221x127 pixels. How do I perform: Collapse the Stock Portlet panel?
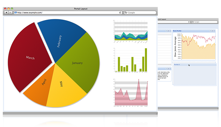tap(210, 31)
